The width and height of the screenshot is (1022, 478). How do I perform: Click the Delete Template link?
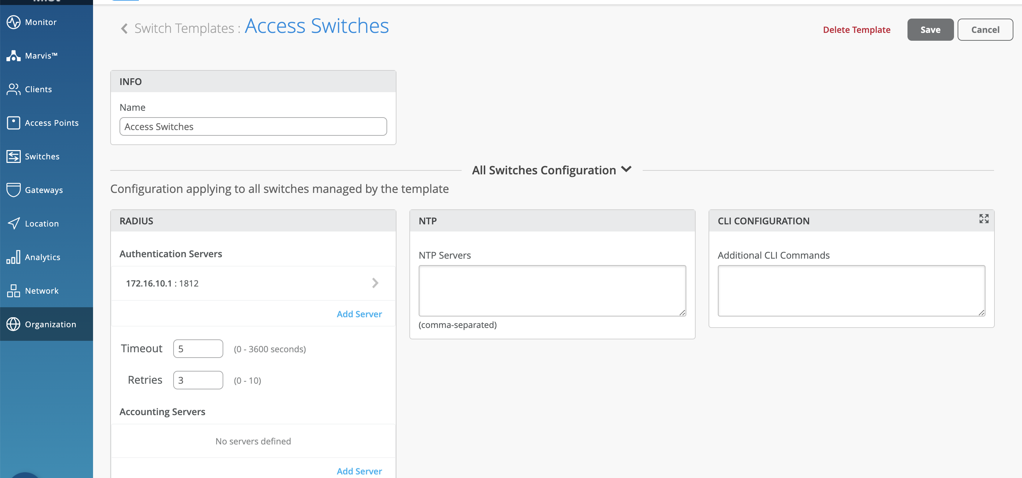pyautogui.click(x=856, y=30)
